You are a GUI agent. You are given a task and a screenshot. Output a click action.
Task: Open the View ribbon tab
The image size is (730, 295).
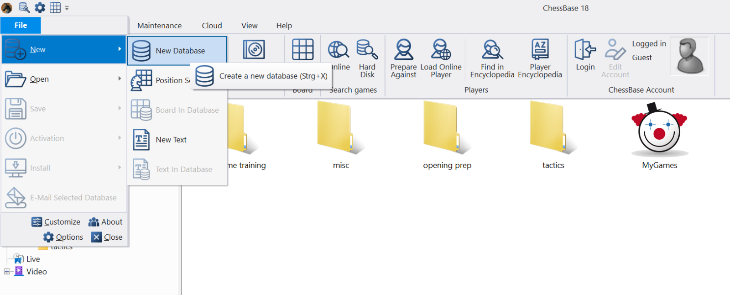[249, 26]
